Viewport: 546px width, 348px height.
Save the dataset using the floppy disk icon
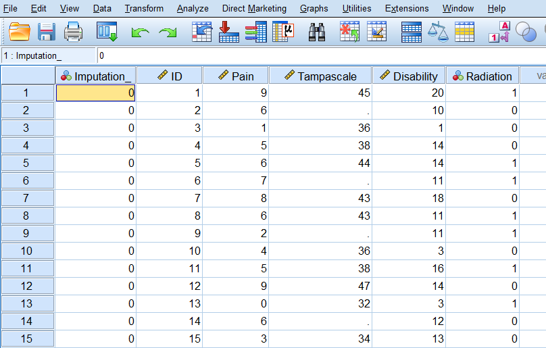pos(46,32)
